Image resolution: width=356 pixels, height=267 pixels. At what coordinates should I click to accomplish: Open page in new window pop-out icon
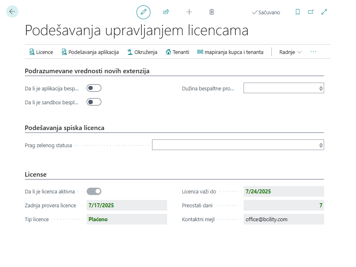[311, 12]
